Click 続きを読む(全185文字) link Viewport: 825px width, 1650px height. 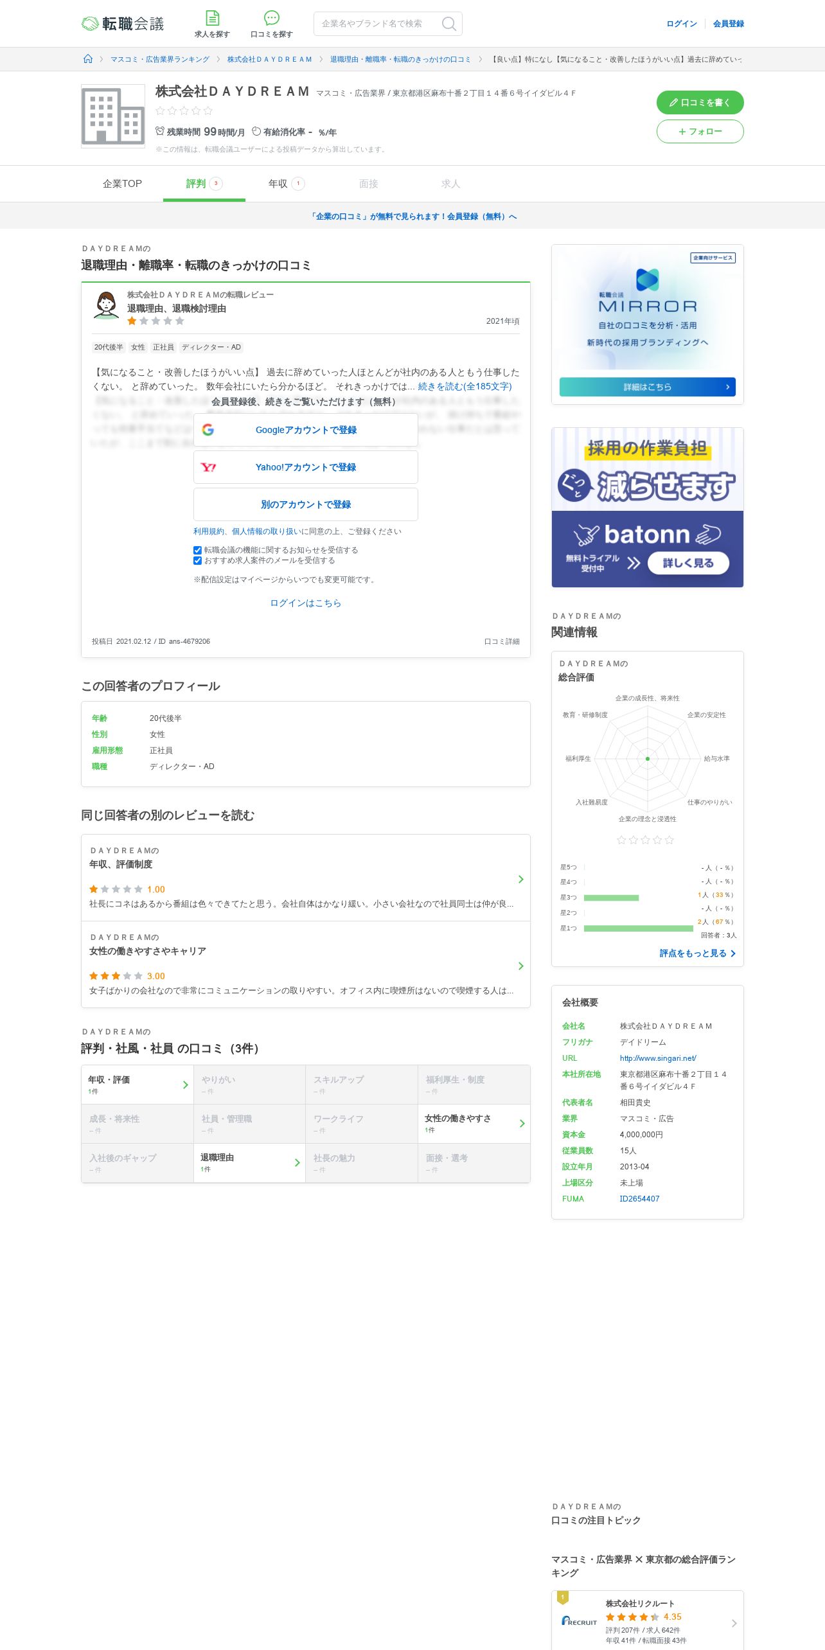(x=465, y=386)
